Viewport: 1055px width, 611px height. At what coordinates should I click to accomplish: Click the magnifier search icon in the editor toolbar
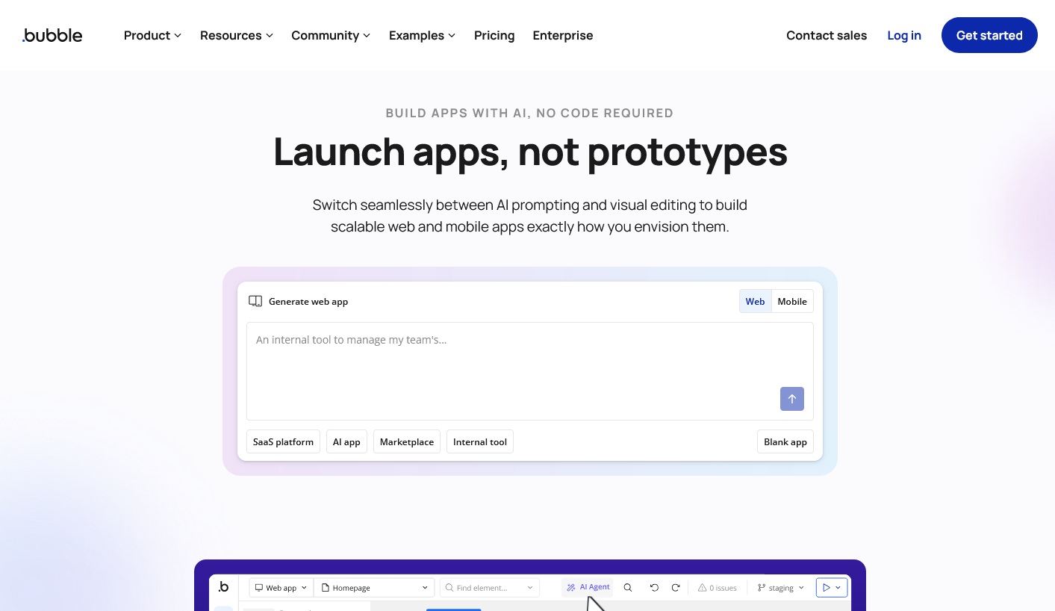pos(628,588)
